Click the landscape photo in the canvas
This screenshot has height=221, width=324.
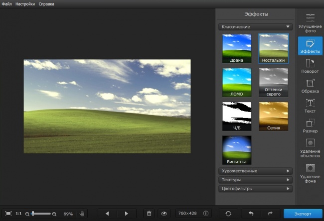[107, 107]
